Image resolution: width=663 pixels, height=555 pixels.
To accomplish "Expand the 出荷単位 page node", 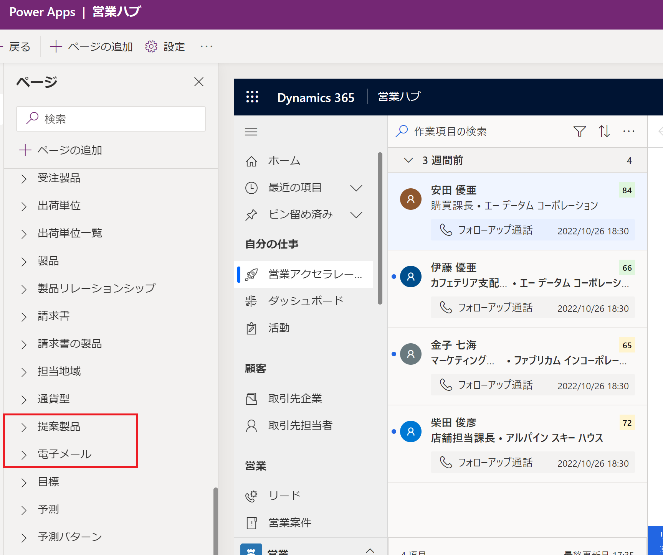I will point(24,206).
